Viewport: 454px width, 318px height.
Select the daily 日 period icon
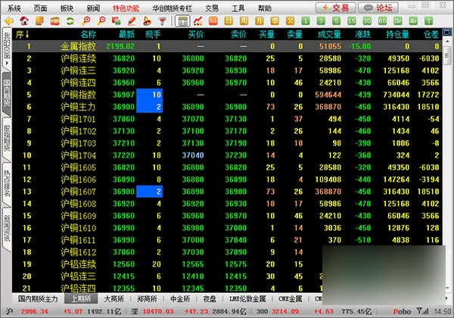[229, 21]
